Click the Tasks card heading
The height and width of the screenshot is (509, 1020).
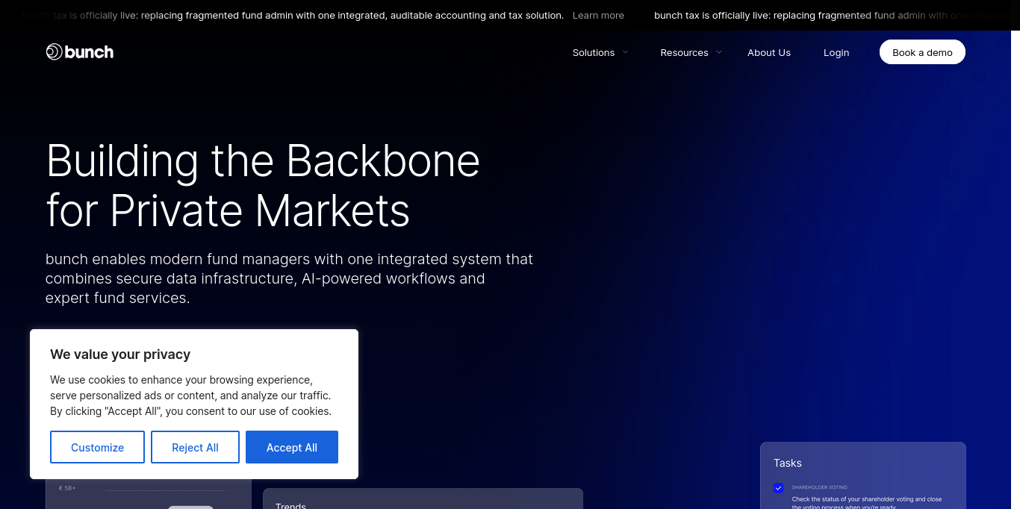point(788,463)
